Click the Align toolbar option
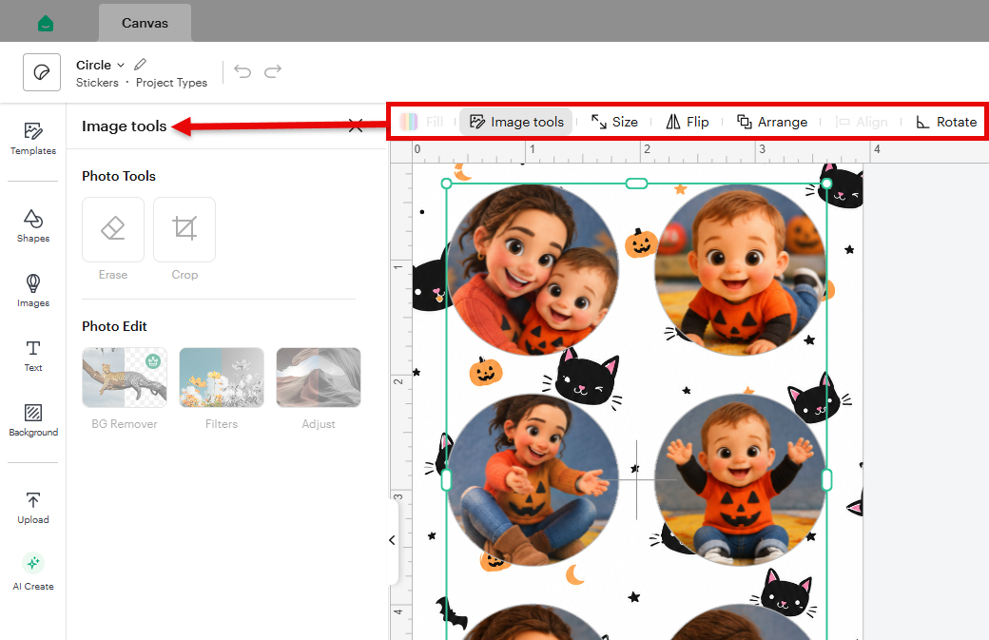 click(861, 122)
